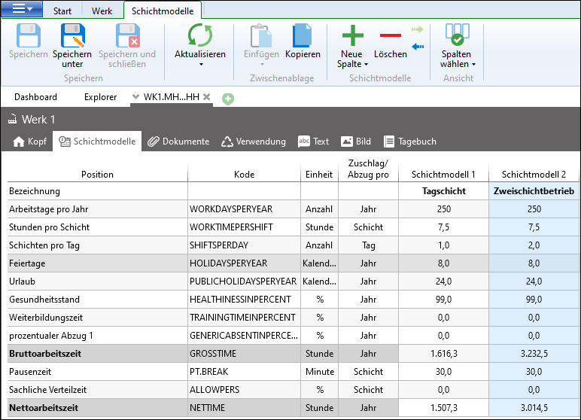This screenshot has height=420, width=581.
Task: Add new tab with green plus
Action: [x=228, y=99]
